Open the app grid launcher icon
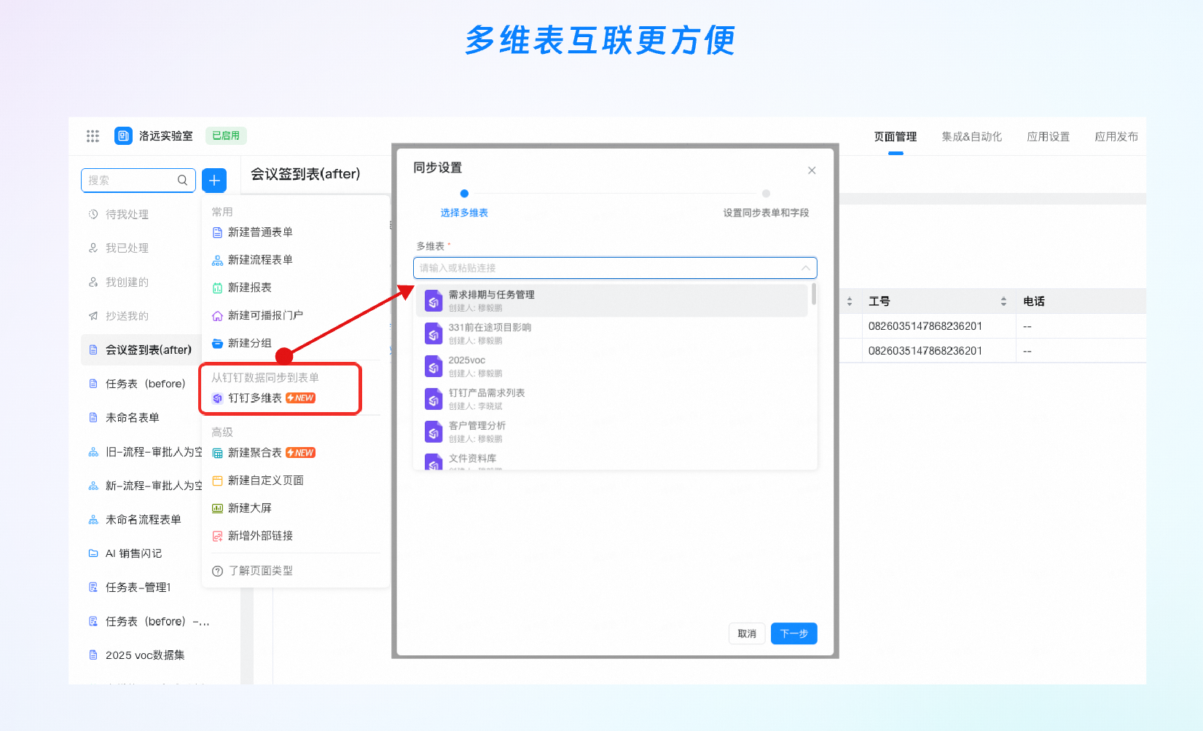Viewport: 1203px width, 731px height. point(93,136)
